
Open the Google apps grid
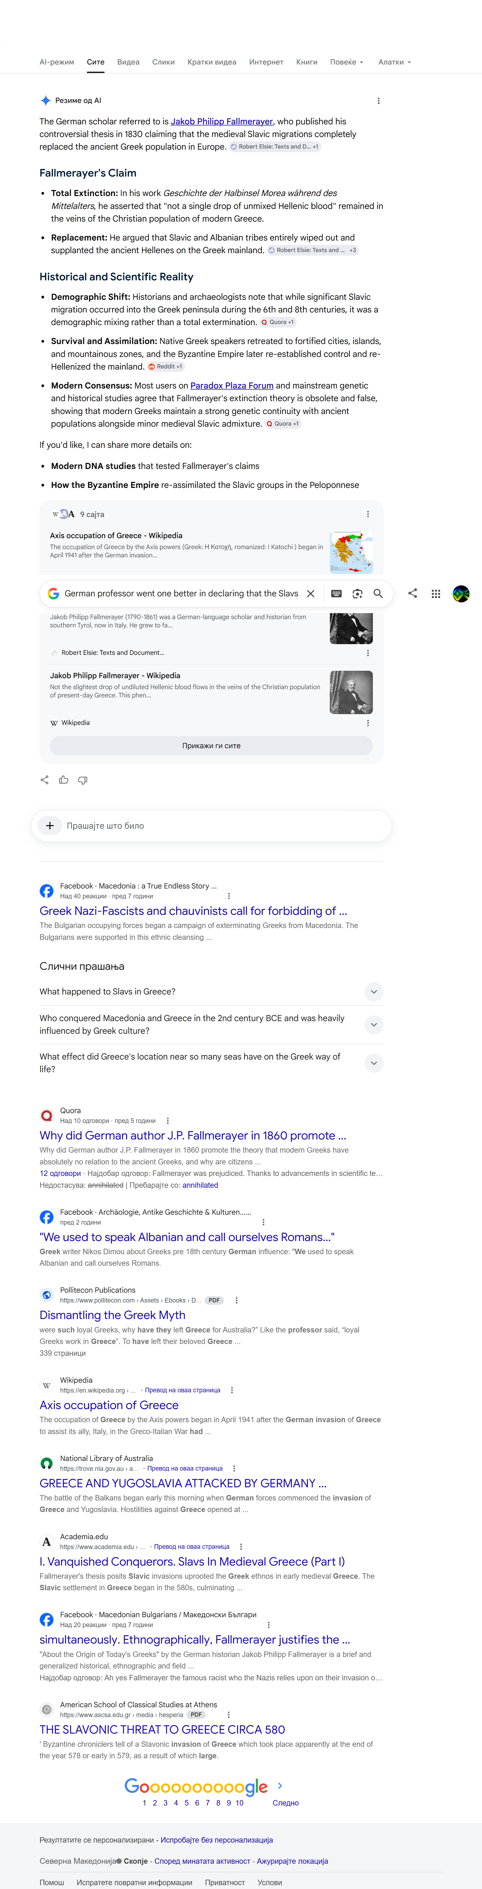click(436, 593)
